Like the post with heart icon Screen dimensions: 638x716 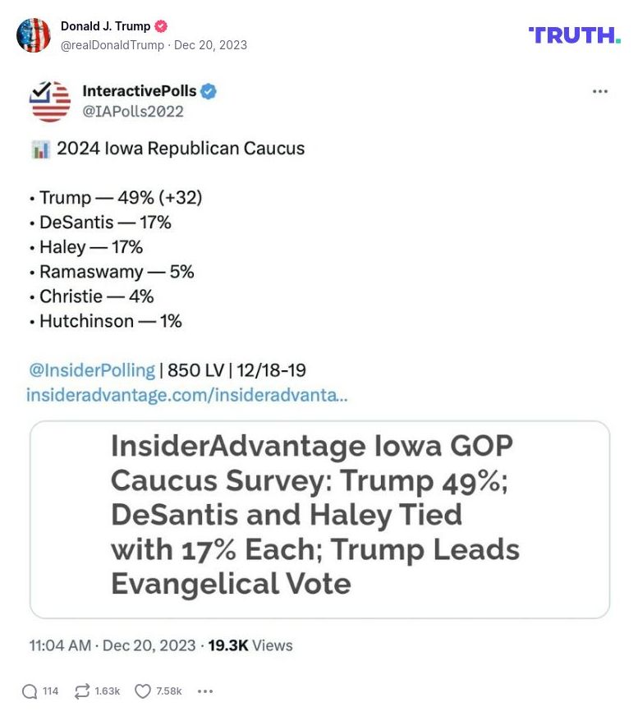tap(143, 691)
